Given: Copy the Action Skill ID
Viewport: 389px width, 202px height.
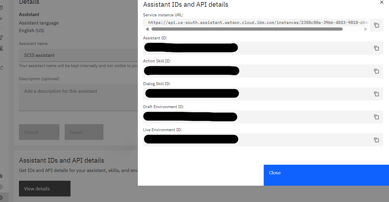Looking at the screenshot, I should click(376, 71).
